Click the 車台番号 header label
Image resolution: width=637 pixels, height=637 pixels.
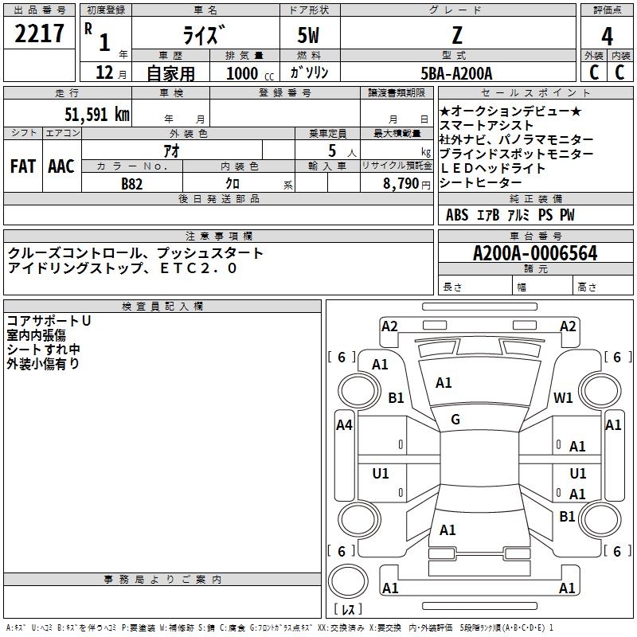(535, 236)
